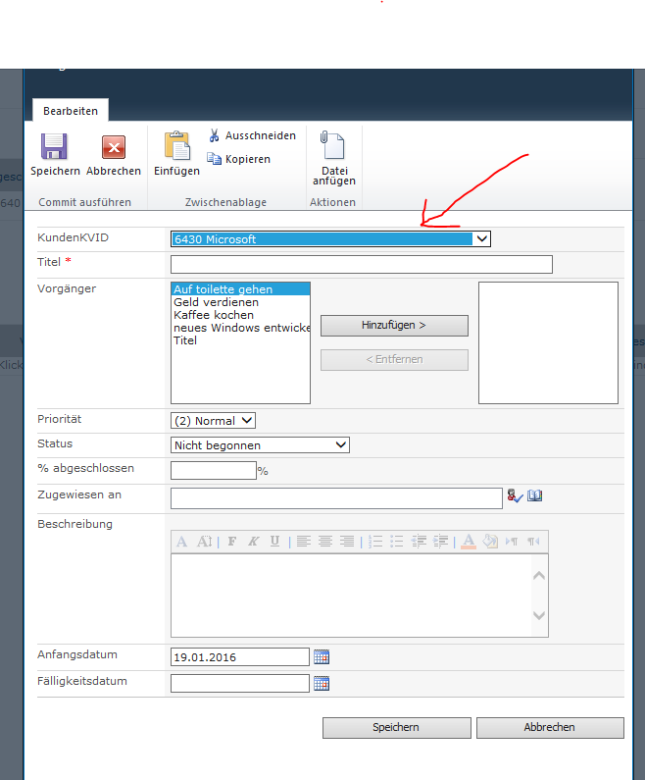This screenshot has width=645, height=780.
Task: Click the Einfügen clipboard icon
Action: [176, 146]
